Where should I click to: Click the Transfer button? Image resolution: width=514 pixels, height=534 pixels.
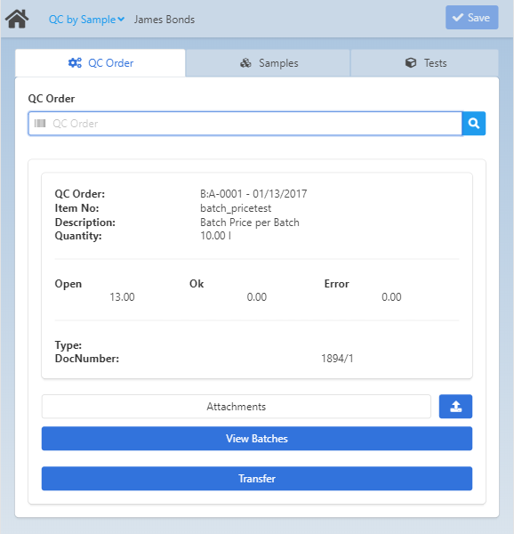tap(257, 479)
